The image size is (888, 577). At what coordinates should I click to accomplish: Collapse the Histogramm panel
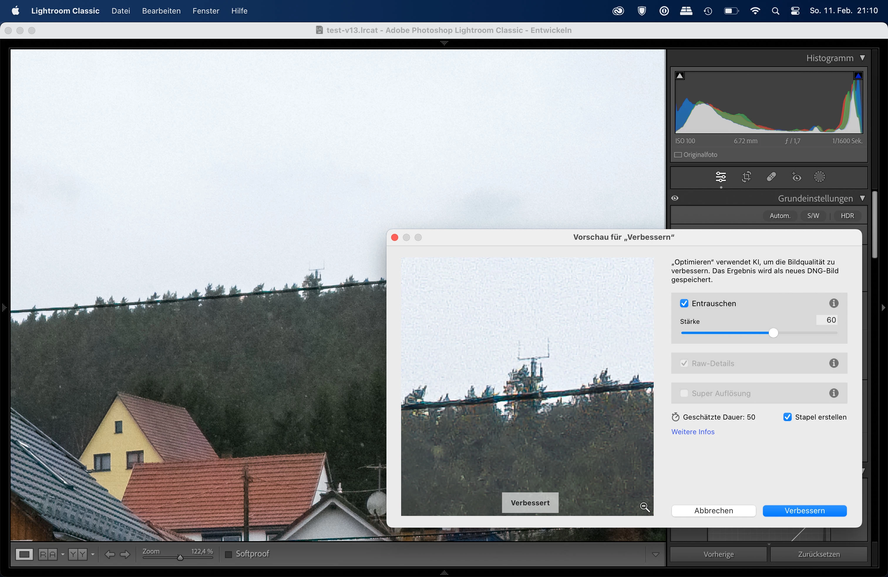coord(862,58)
